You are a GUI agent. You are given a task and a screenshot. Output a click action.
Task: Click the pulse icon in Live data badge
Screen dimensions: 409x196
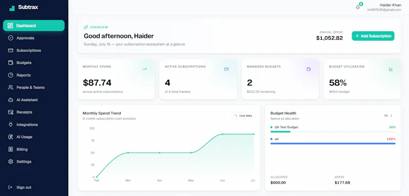236,116
